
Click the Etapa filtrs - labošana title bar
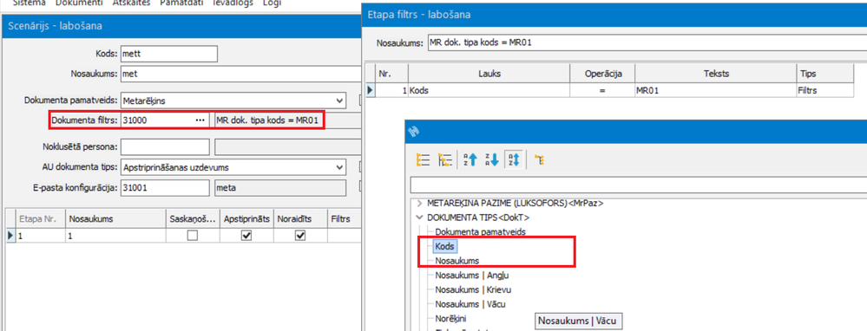click(x=614, y=15)
